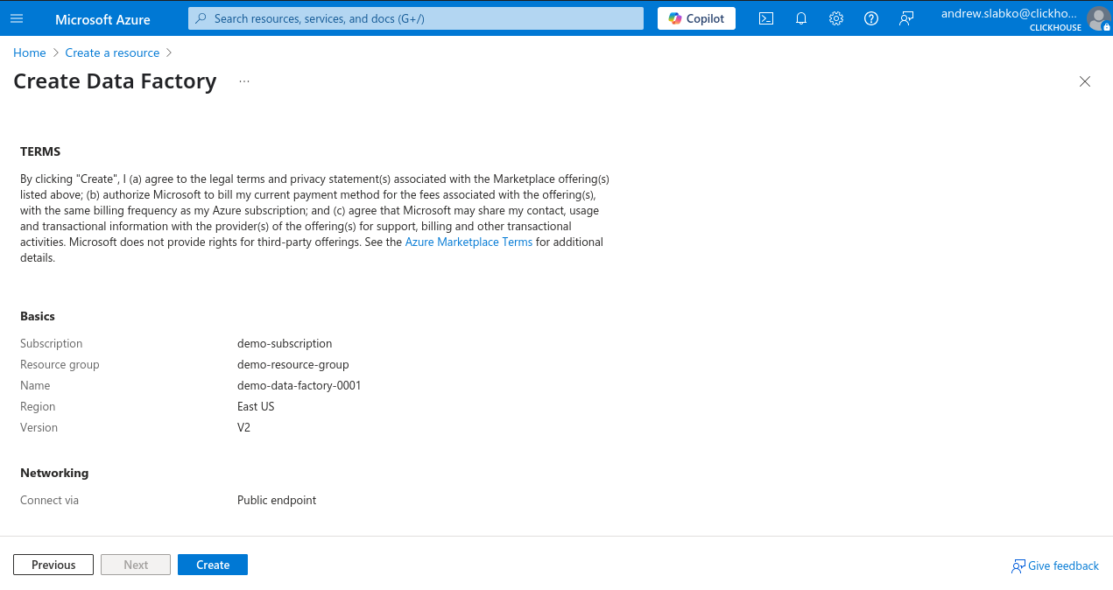Screen dimensions: 1113x590
Task: Click the account avatar picture
Action: tap(1099, 18)
